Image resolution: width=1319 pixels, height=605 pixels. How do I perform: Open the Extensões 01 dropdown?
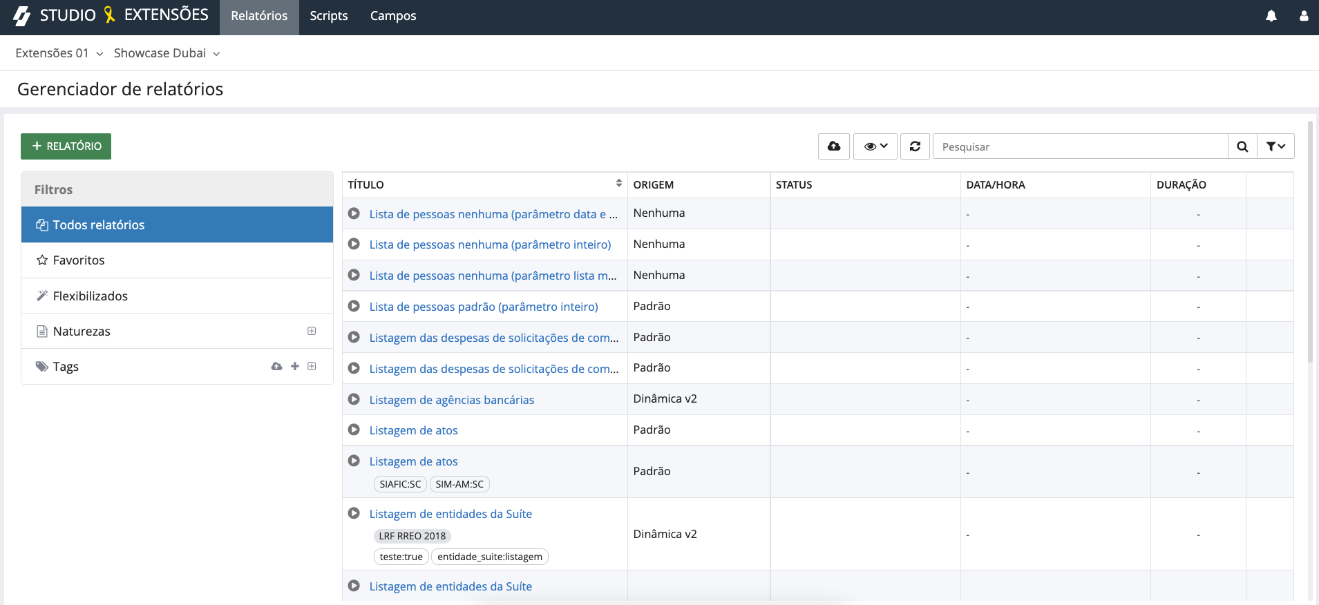(x=59, y=53)
